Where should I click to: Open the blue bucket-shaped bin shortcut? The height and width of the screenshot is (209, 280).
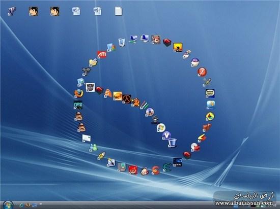coord(172,143)
